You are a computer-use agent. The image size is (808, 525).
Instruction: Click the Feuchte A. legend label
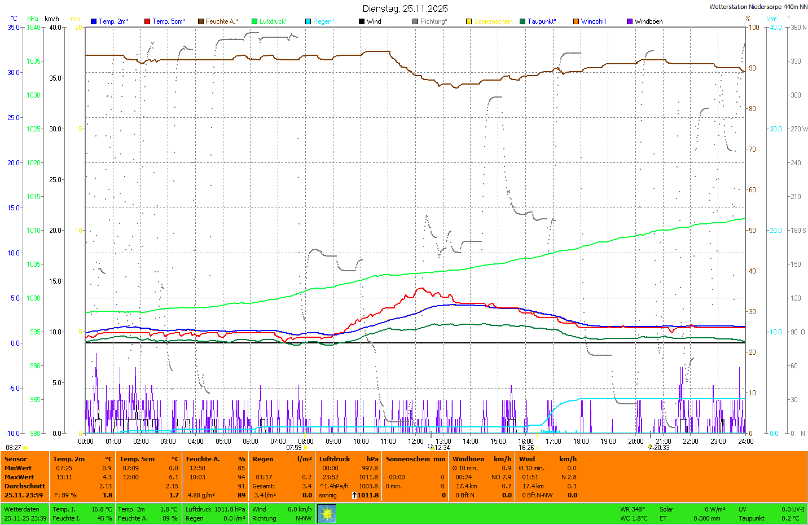click(x=221, y=21)
